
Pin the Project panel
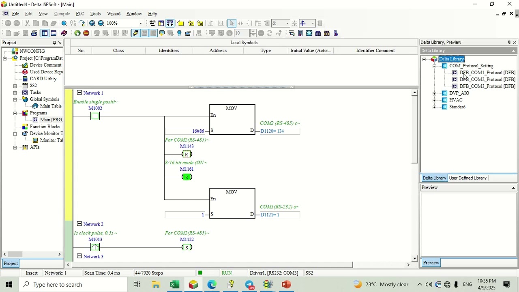(54, 43)
